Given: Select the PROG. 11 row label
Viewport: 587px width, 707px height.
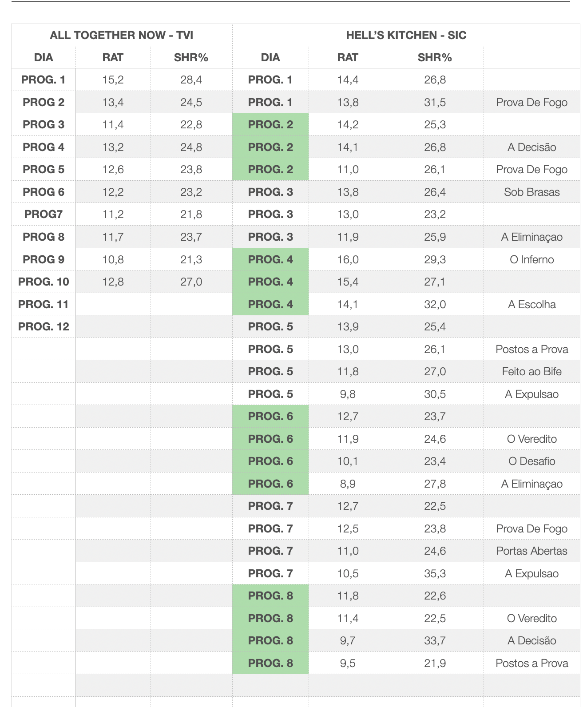Looking at the screenshot, I should 44,304.
